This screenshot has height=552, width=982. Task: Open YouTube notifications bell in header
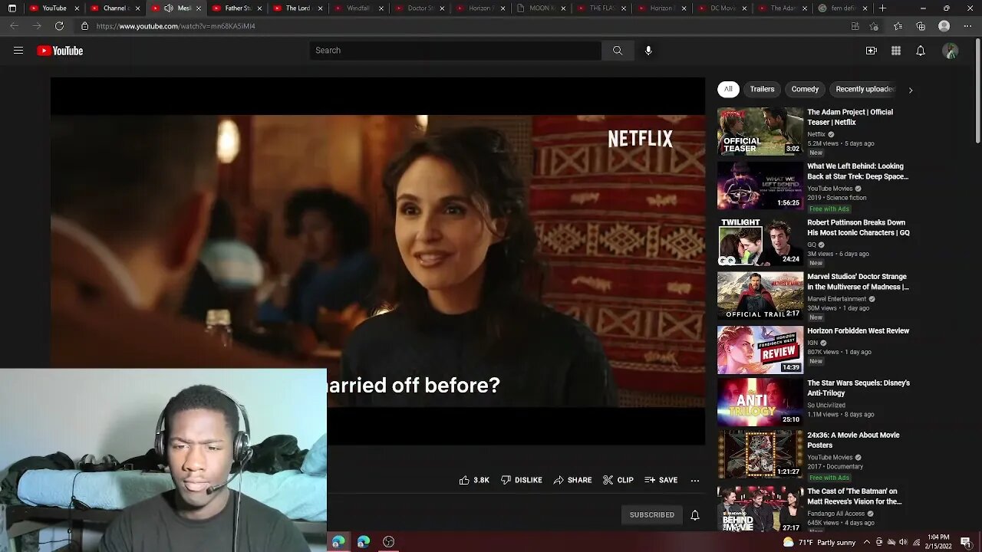coord(921,51)
